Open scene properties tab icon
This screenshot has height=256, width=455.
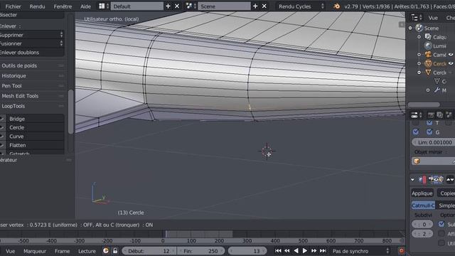tap(449, 115)
